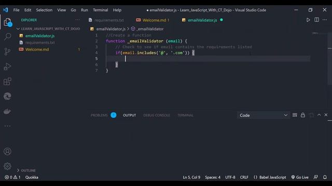Click the feedback icon in status bar

point(315,177)
